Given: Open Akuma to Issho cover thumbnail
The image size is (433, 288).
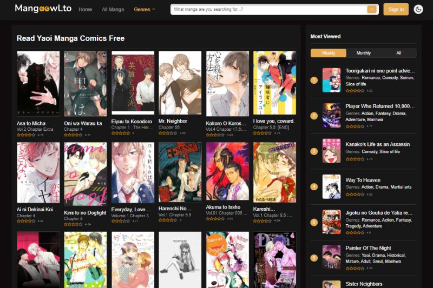Looking at the screenshot, I should click(227, 171).
